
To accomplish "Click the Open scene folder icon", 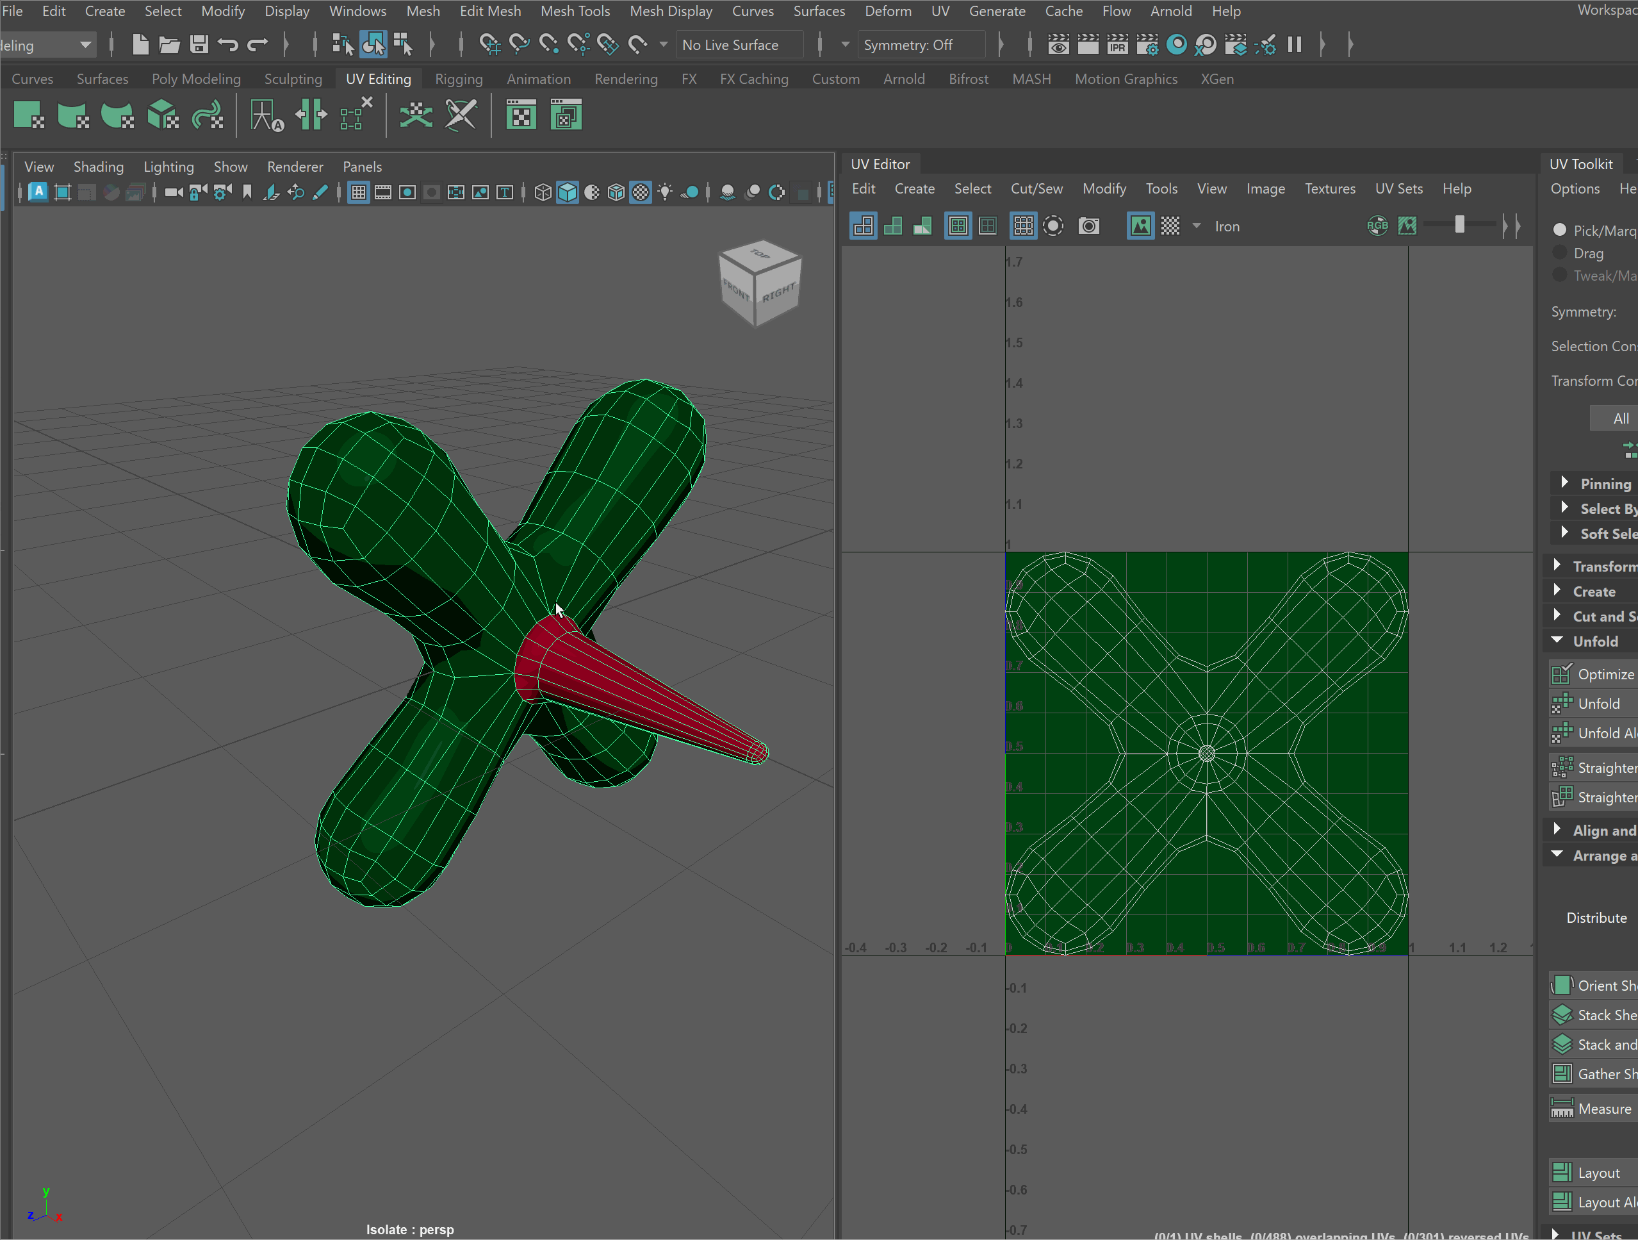I will (x=170, y=44).
